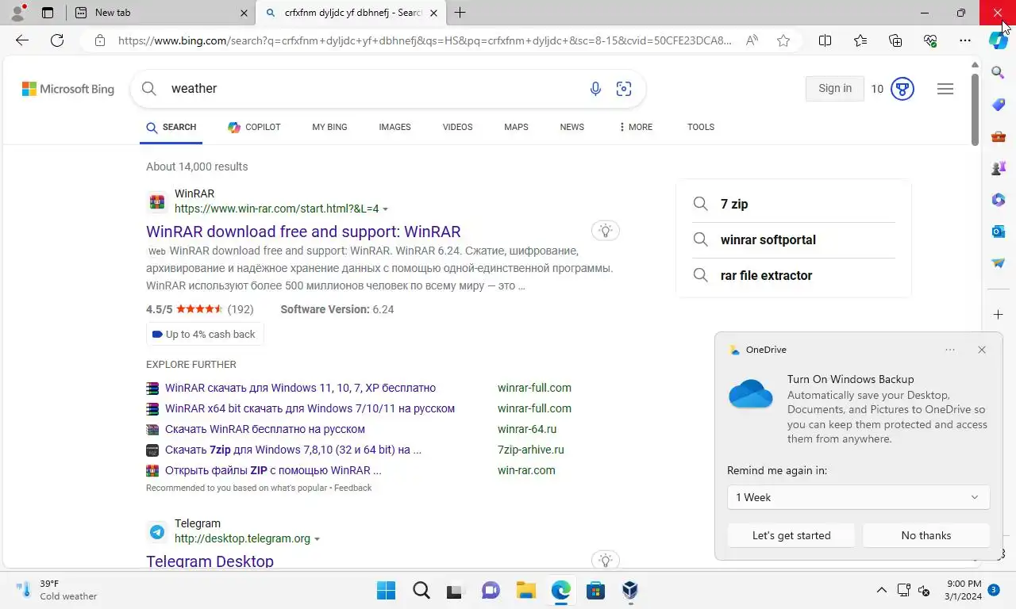Open browser profile icon

click(17, 13)
